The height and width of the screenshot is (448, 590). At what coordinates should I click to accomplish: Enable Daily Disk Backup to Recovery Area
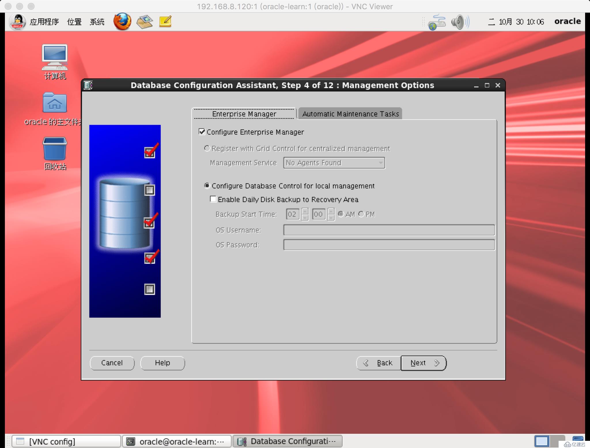(213, 199)
